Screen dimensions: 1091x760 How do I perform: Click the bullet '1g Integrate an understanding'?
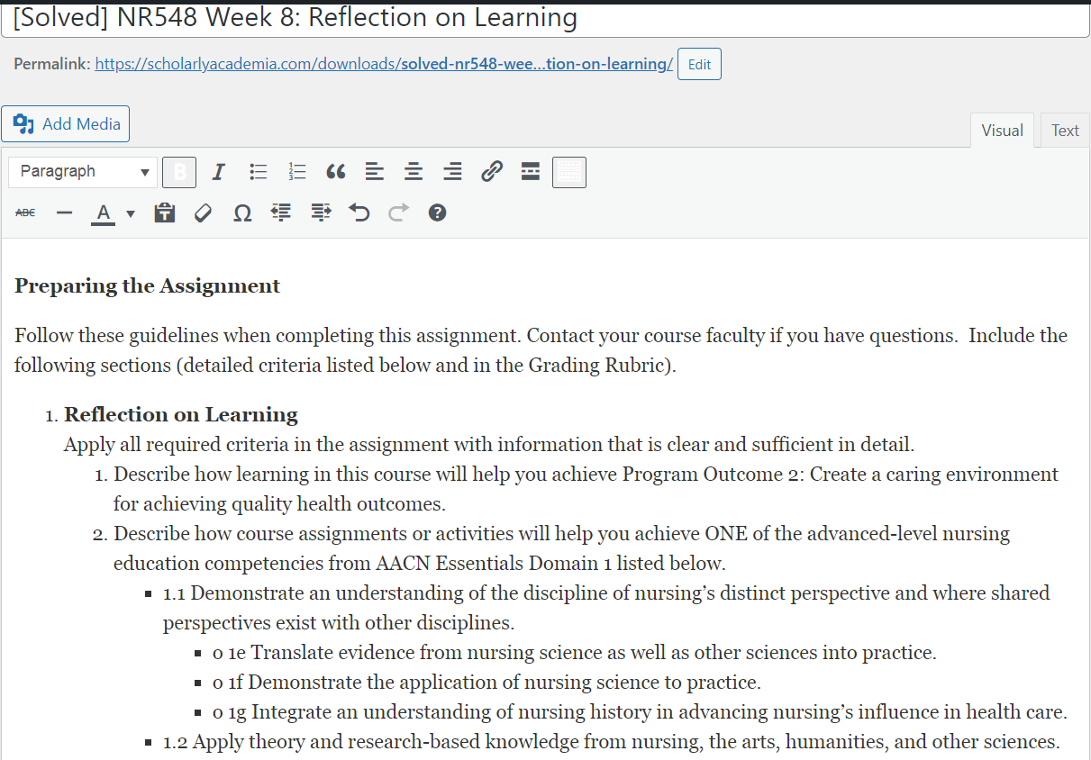(640, 712)
